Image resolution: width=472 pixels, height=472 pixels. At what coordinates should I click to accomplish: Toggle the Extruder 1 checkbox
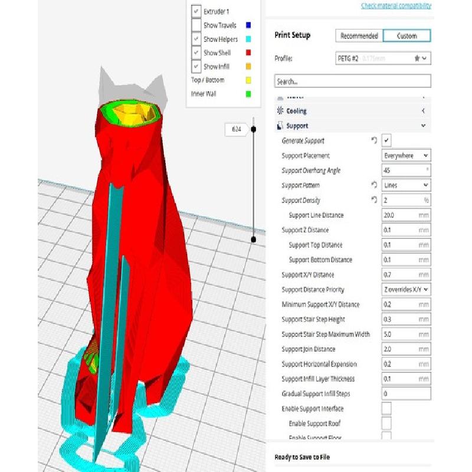pyautogui.click(x=196, y=11)
